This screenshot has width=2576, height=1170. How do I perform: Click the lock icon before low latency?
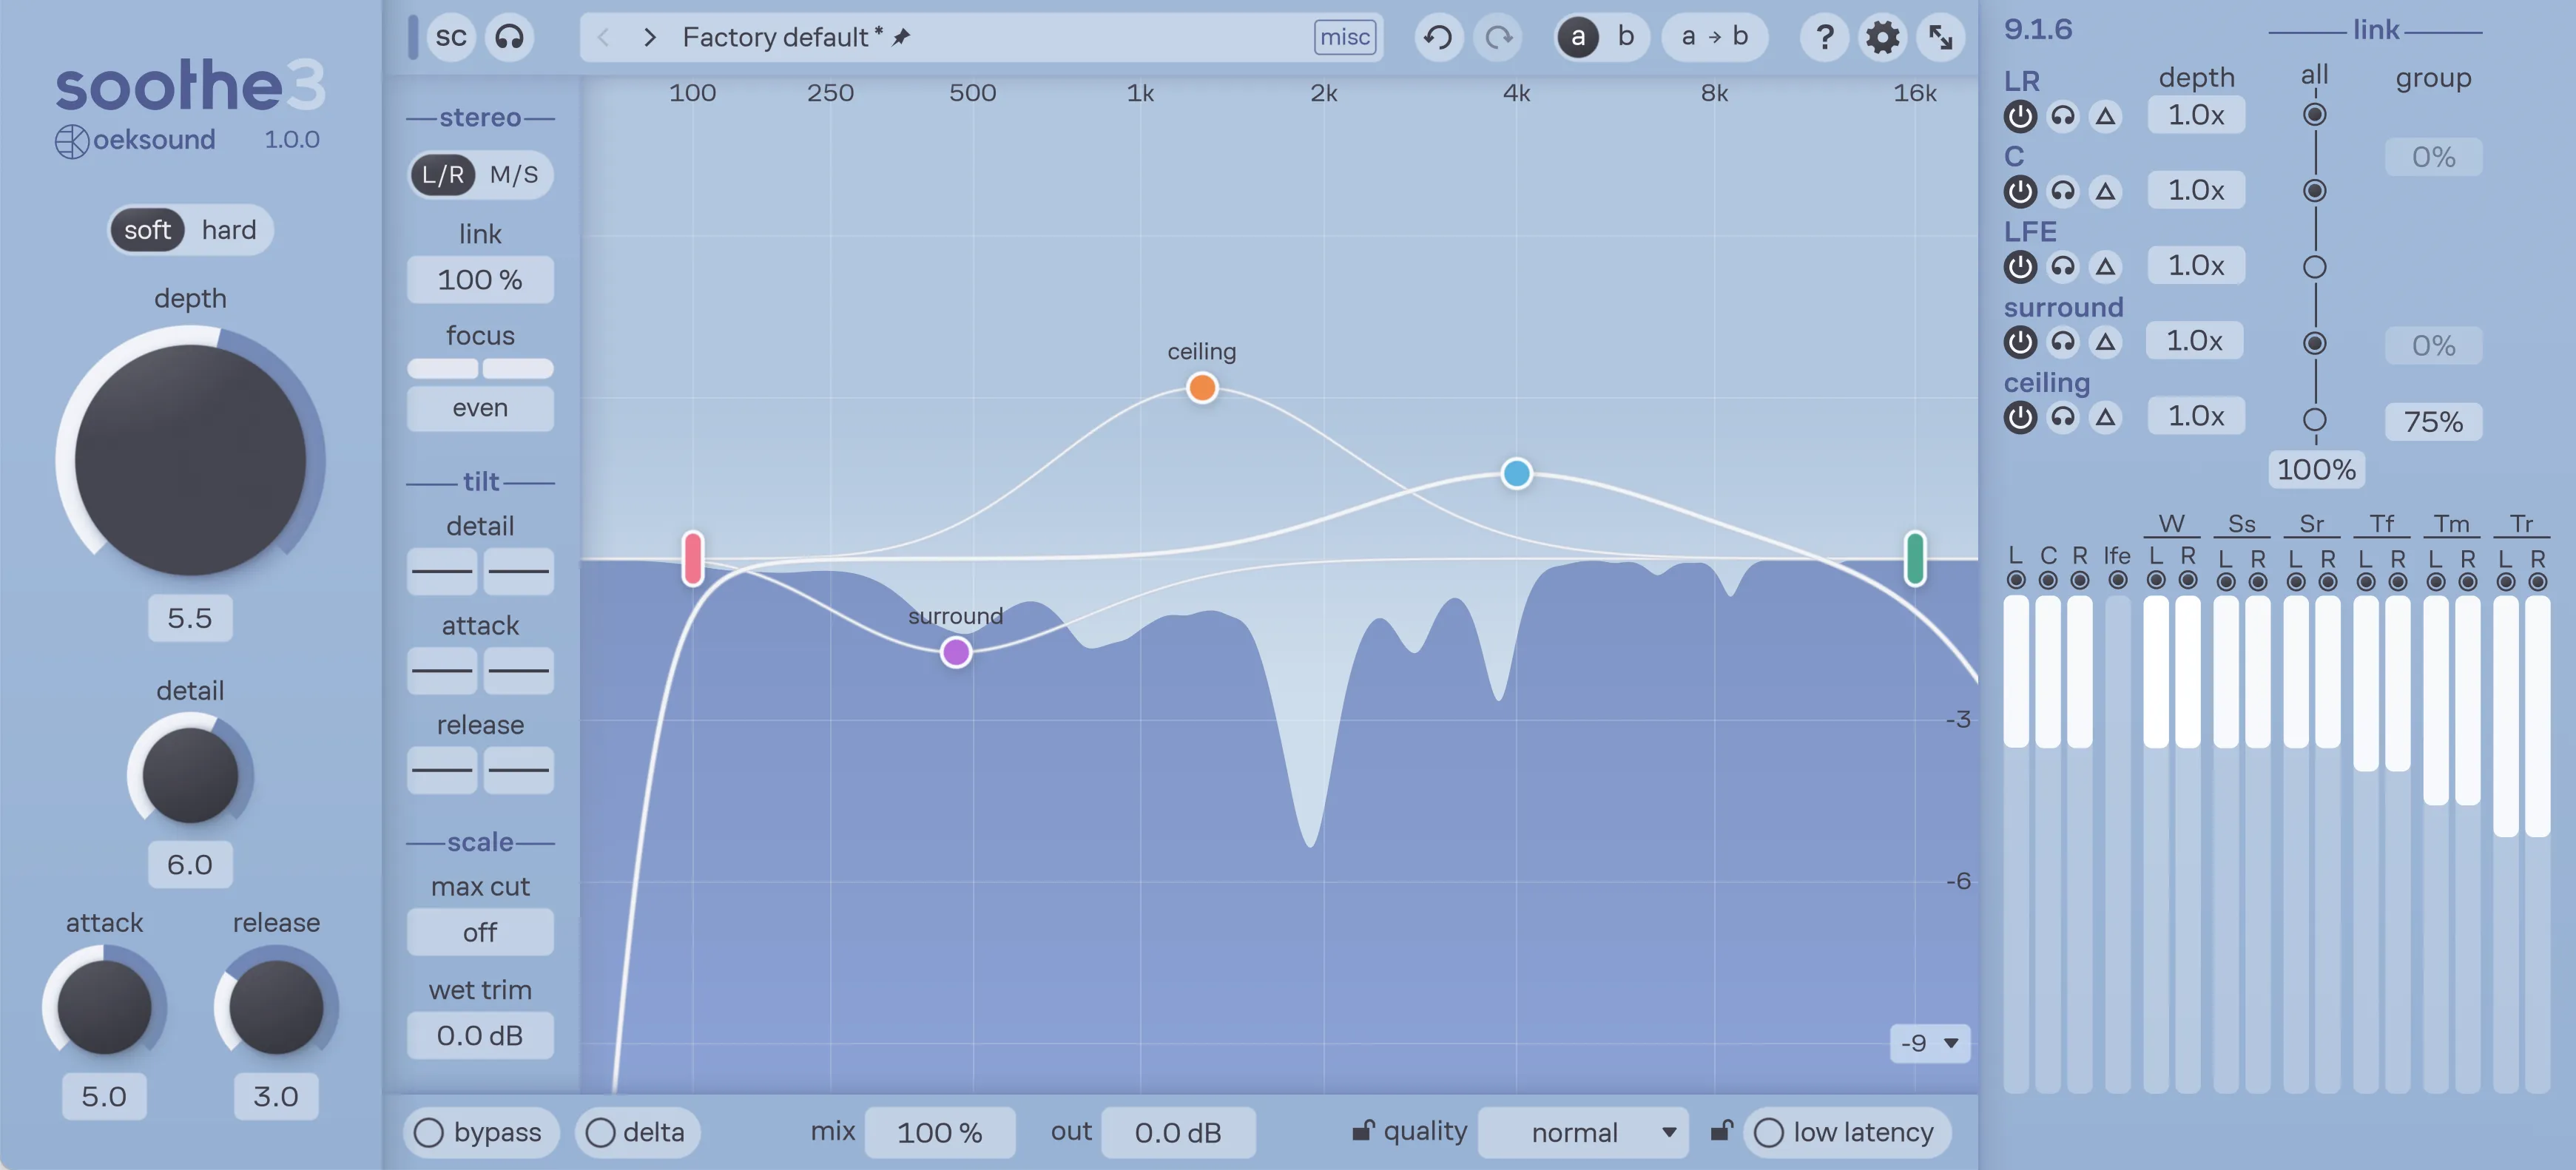click(x=1721, y=1131)
